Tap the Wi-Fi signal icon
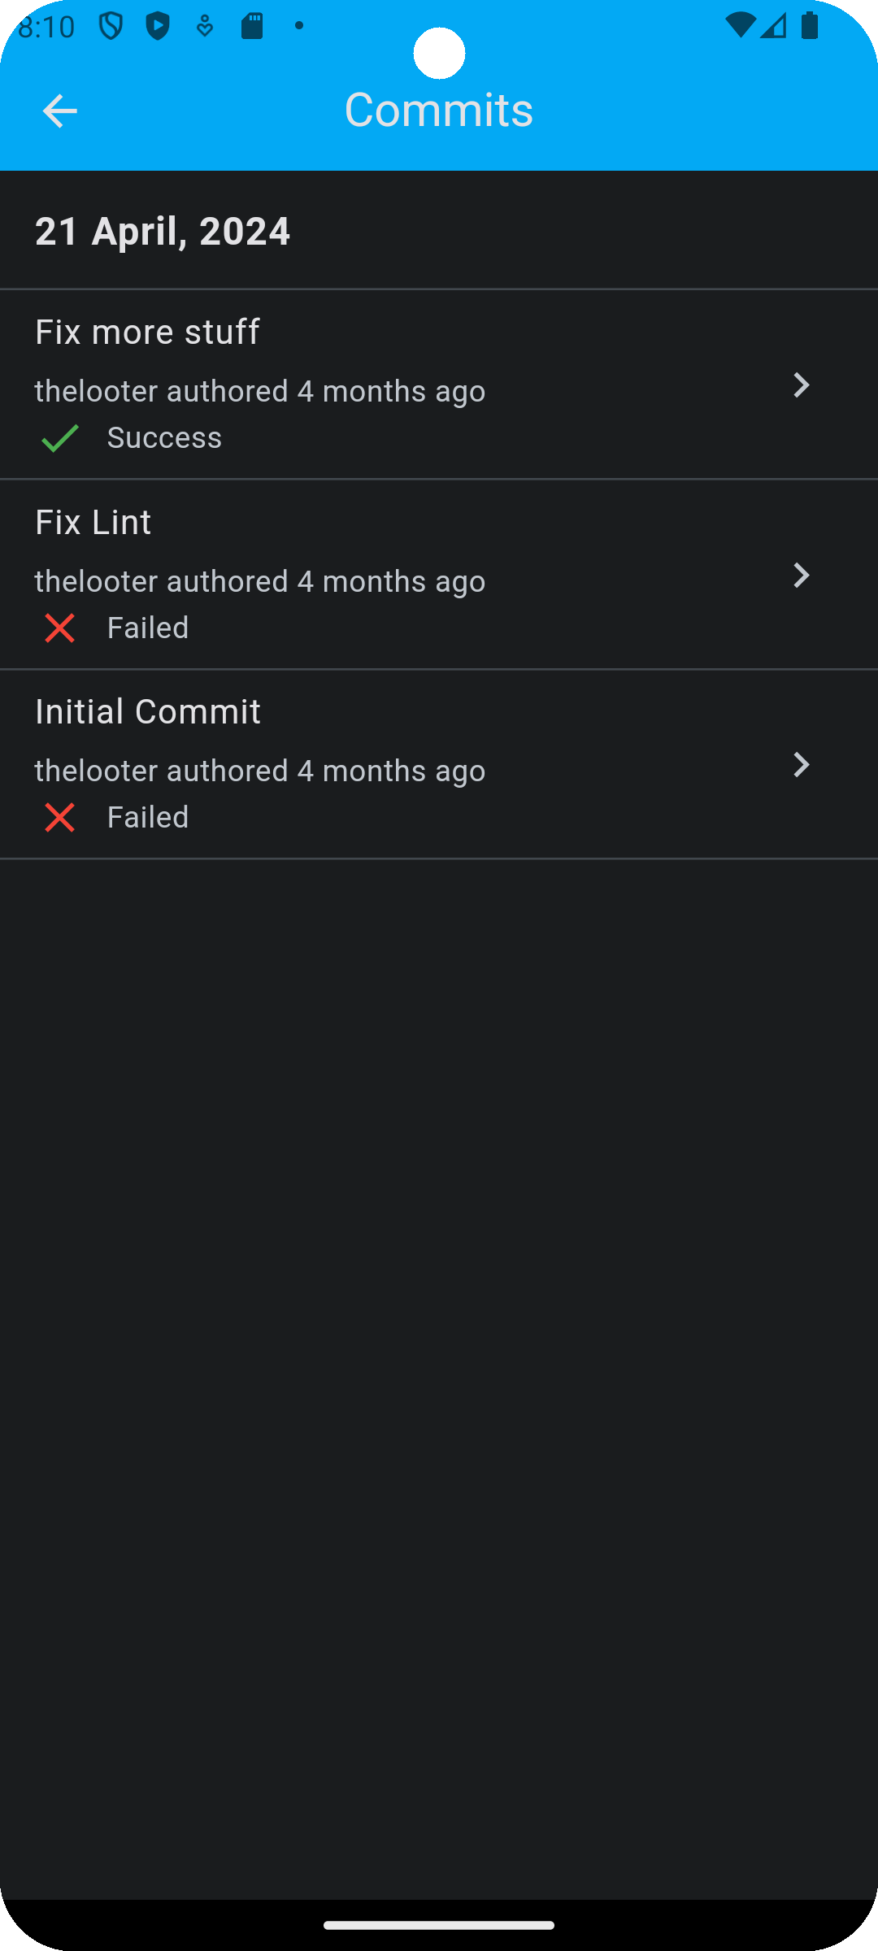 (x=739, y=26)
